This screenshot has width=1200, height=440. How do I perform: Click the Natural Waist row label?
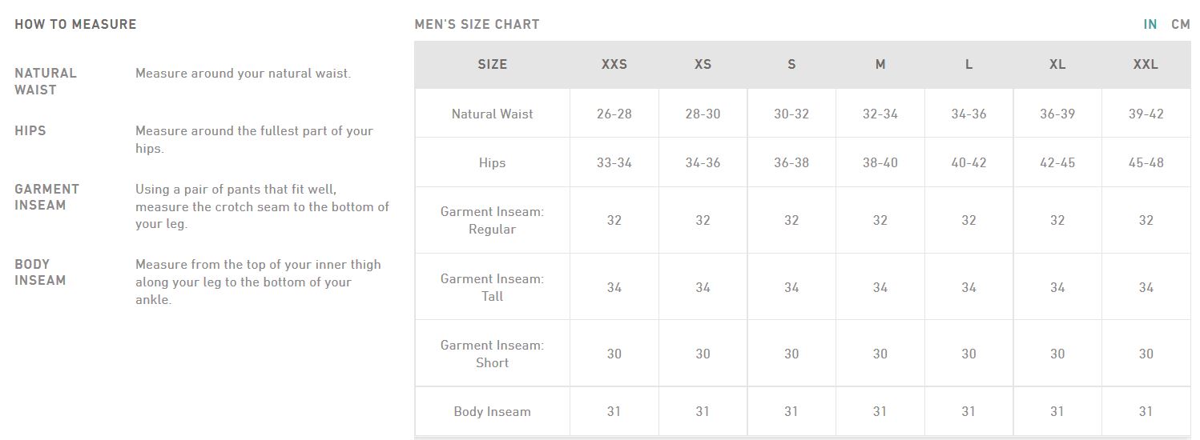point(492,114)
